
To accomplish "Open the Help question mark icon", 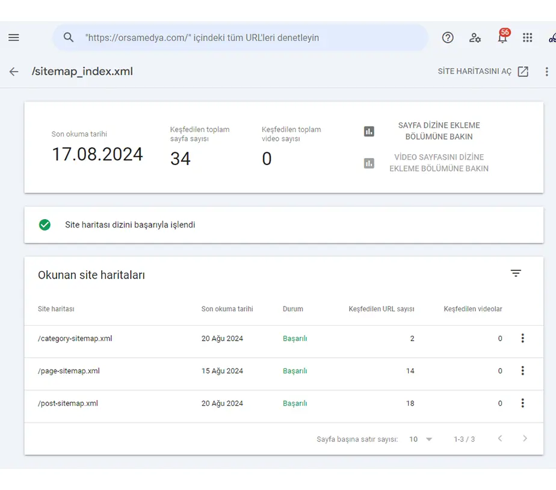I will point(448,37).
